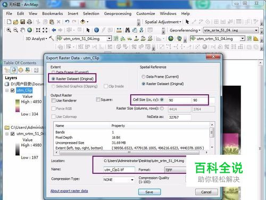Click Cancel in Export Raster Data
This screenshot has width=266, height=200.
[206, 192]
